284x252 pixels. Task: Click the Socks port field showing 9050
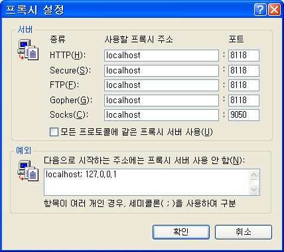coord(244,115)
